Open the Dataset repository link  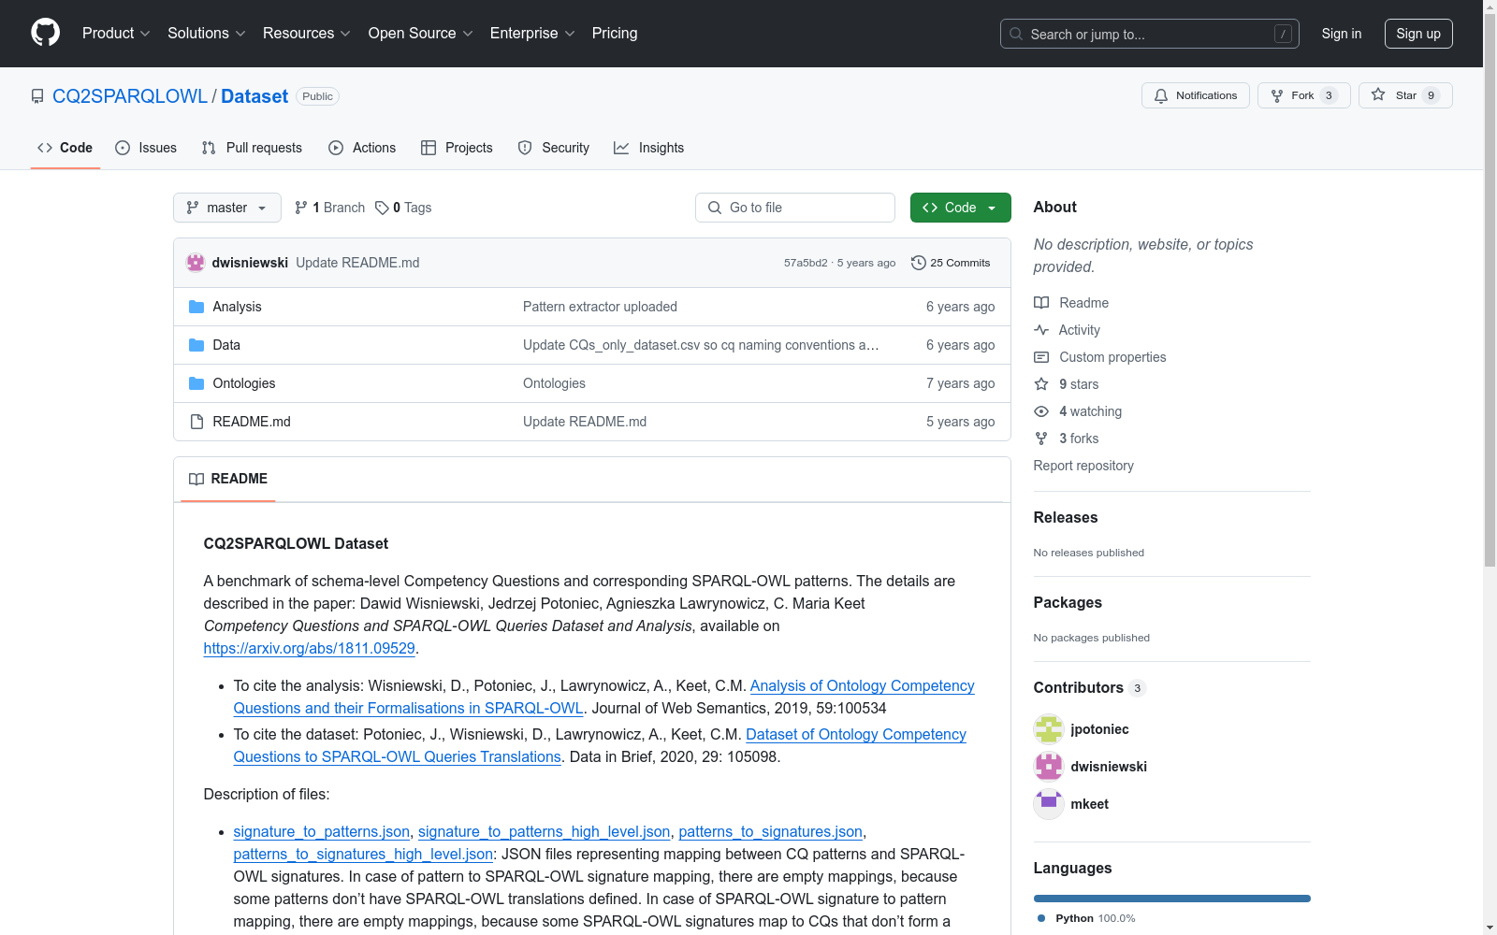(254, 96)
